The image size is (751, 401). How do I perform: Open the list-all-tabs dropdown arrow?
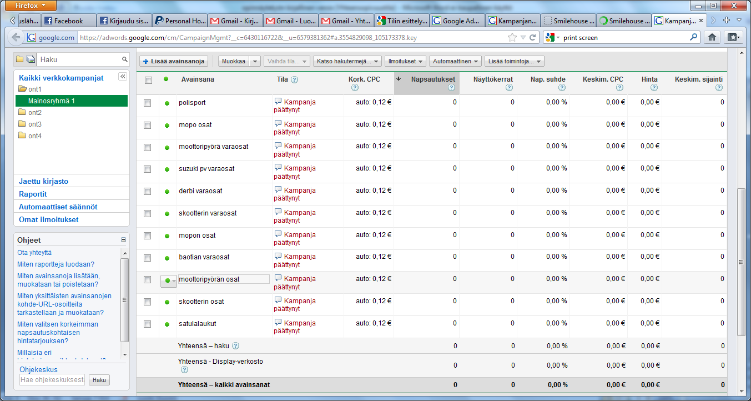coord(739,21)
